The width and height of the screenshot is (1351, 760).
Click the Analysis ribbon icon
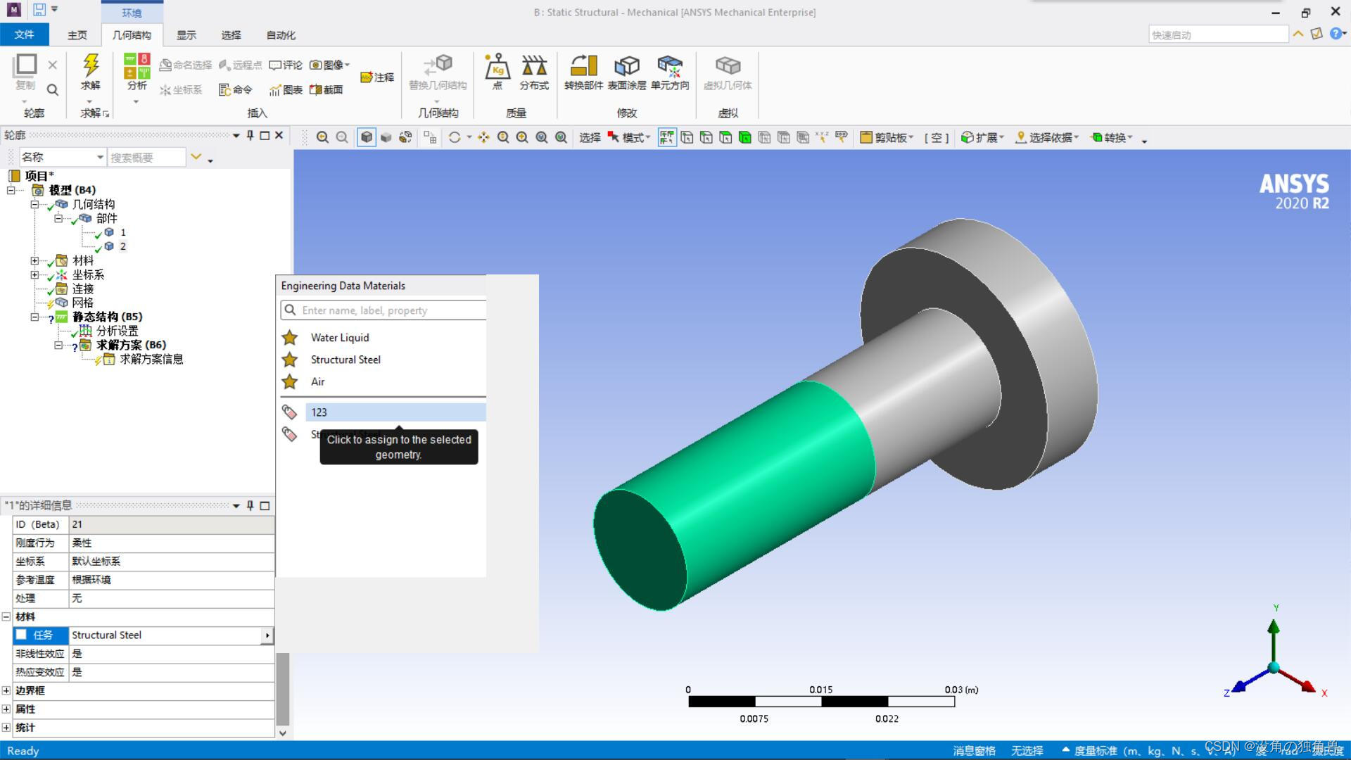137,68
